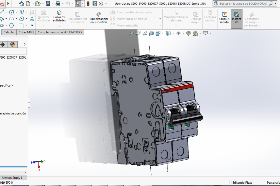Click Matriz lineal de croquis

pyautogui.click(x=129, y=19)
